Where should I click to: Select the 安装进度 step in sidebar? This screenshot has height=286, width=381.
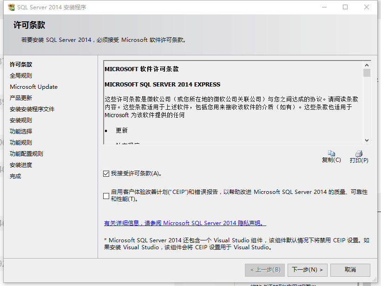21,165
